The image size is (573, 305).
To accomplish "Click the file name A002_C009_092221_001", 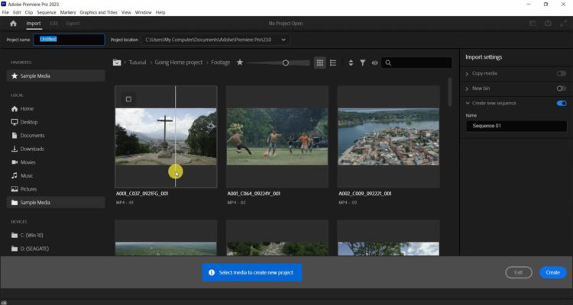I will [x=365, y=194].
